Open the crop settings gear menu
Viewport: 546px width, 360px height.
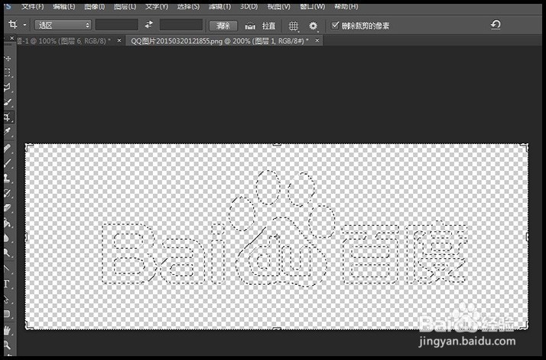pyautogui.click(x=313, y=26)
